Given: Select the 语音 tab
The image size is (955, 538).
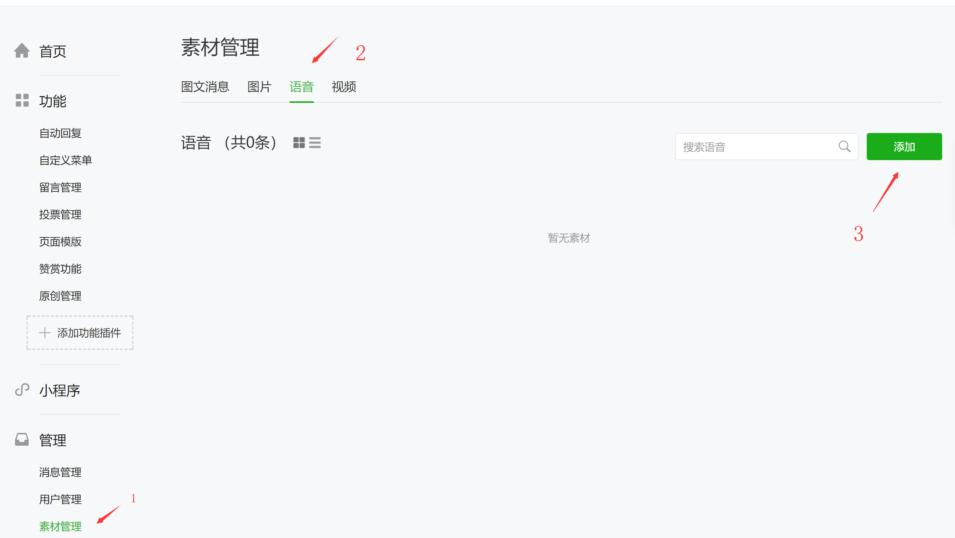Looking at the screenshot, I should pyautogui.click(x=302, y=87).
